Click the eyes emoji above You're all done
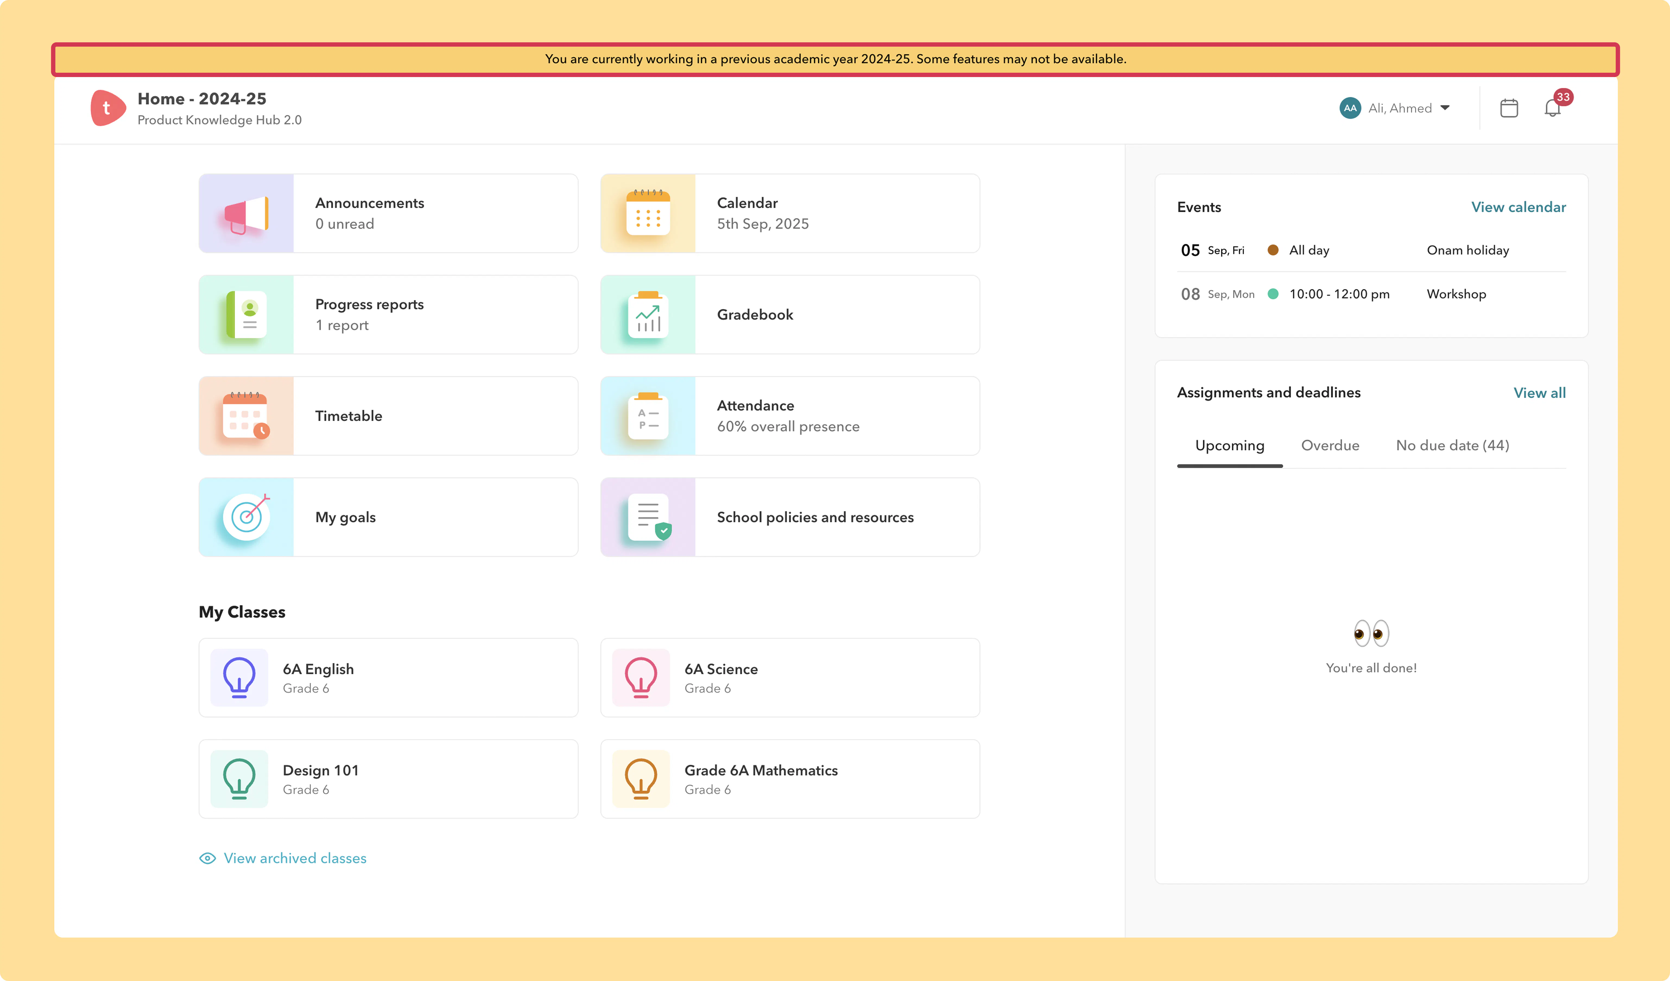Image resolution: width=1670 pixels, height=981 pixels. click(1371, 633)
